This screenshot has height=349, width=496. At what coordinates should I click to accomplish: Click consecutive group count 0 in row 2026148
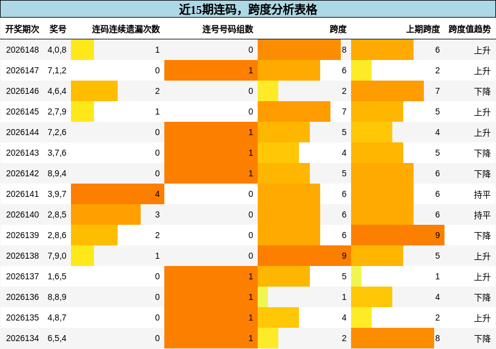(x=250, y=50)
